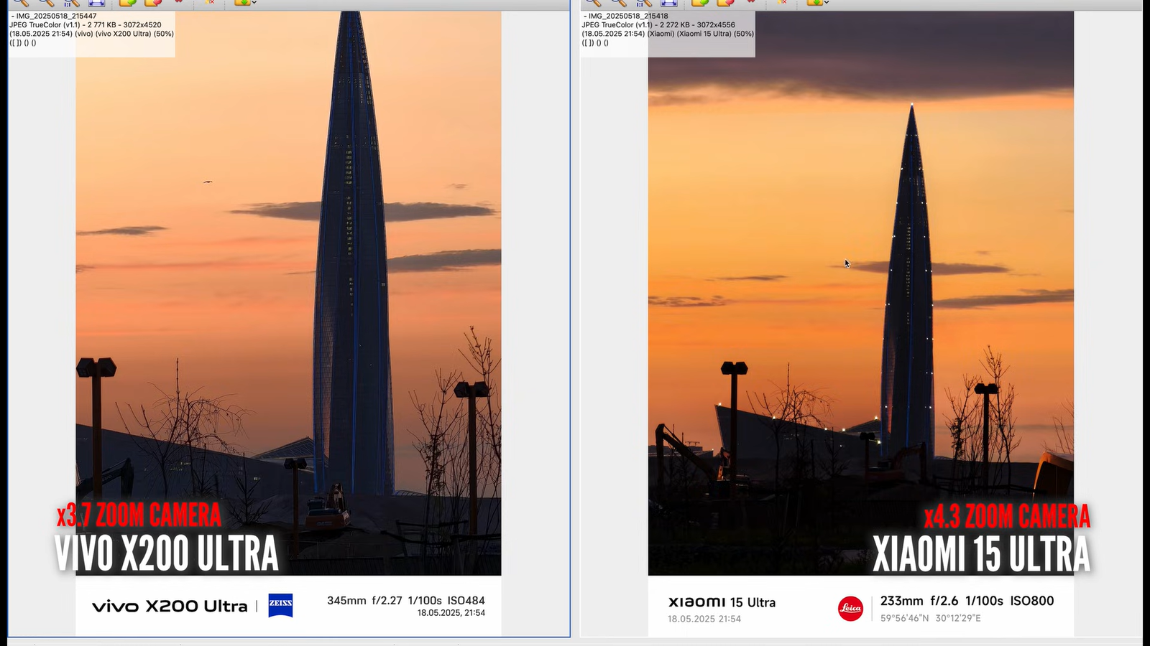Viewport: 1150px width, 646px height.
Task: Click the IMG_20250518_215447 file info overlay
Action: point(91,29)
